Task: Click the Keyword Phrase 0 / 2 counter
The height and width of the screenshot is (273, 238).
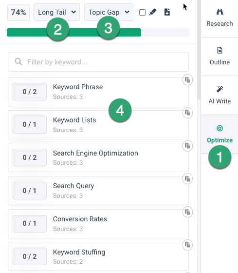Action: point(30,92)
